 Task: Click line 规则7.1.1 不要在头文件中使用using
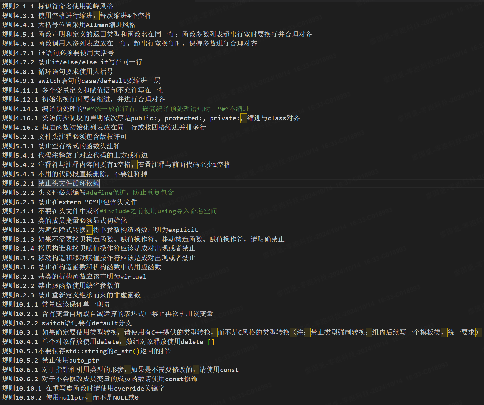pos(109,211)
